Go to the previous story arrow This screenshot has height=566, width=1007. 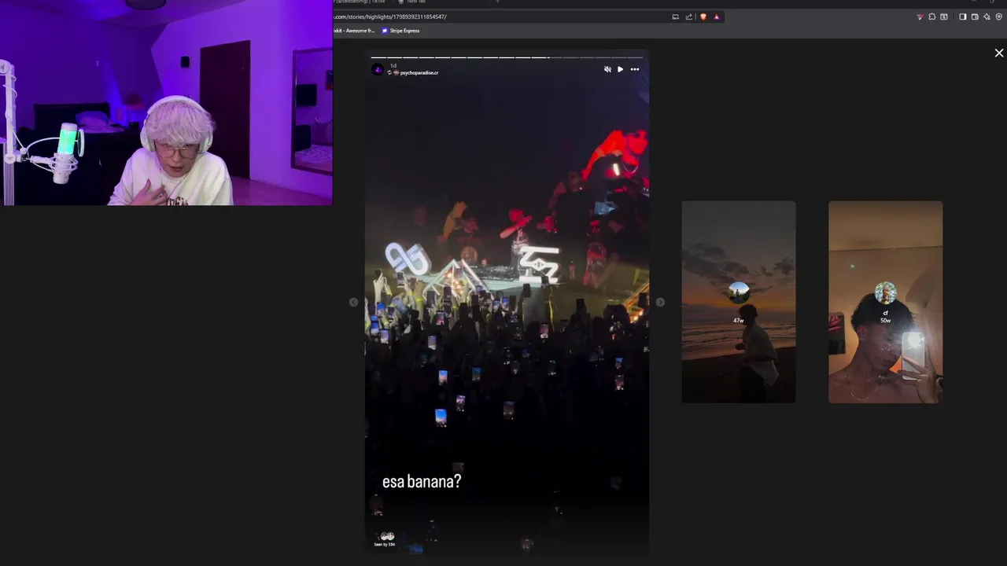tap(353, 302)
